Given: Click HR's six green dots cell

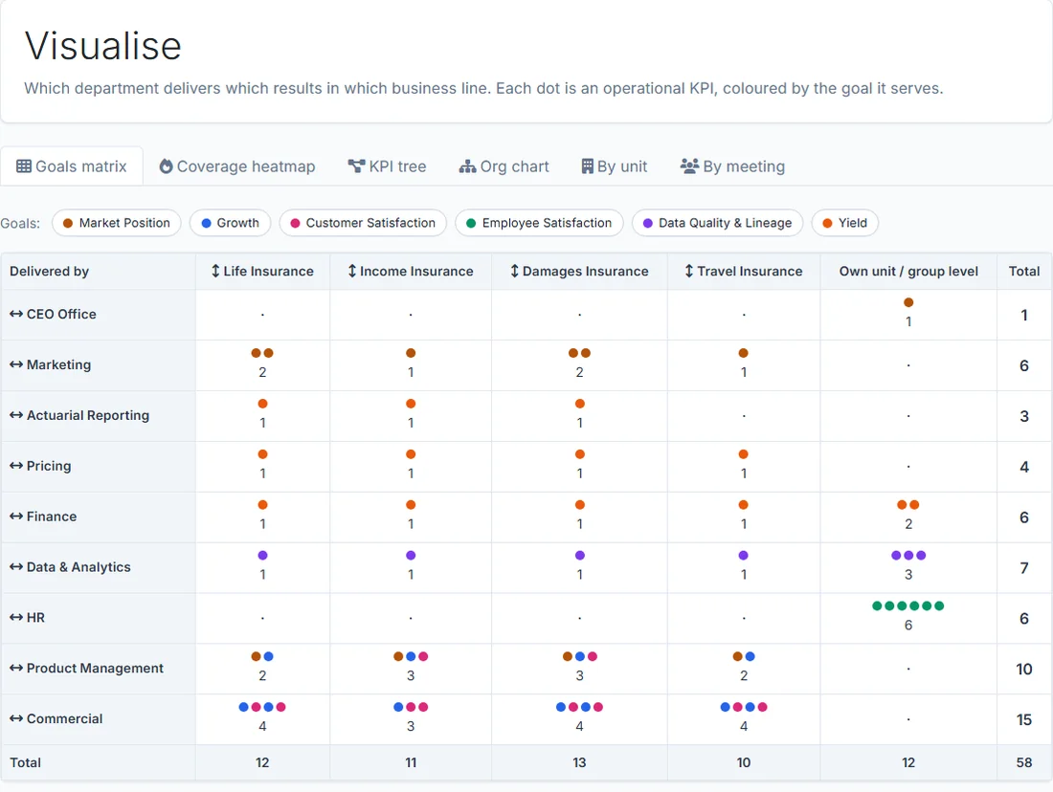Looking at the screenshot, I should pos(907,618).
